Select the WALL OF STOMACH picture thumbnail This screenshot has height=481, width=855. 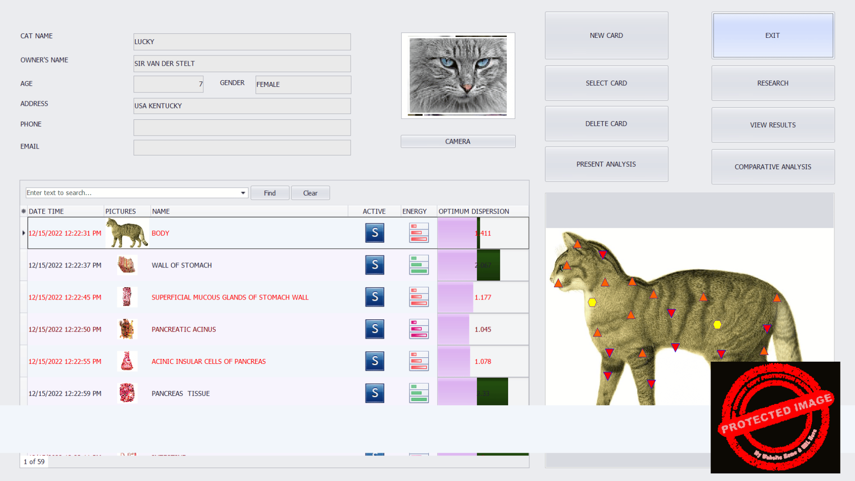coord(127,265)
